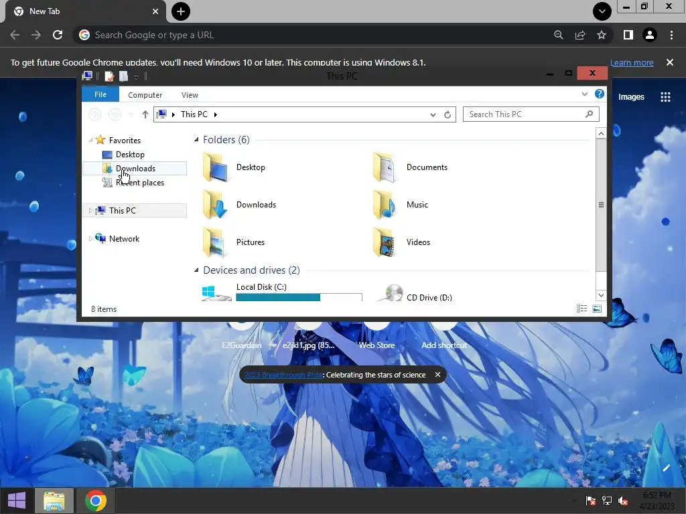Viewport: 686px width, 514px height.
Task: Select Recent places under Favorites
Action: point(135,183)
